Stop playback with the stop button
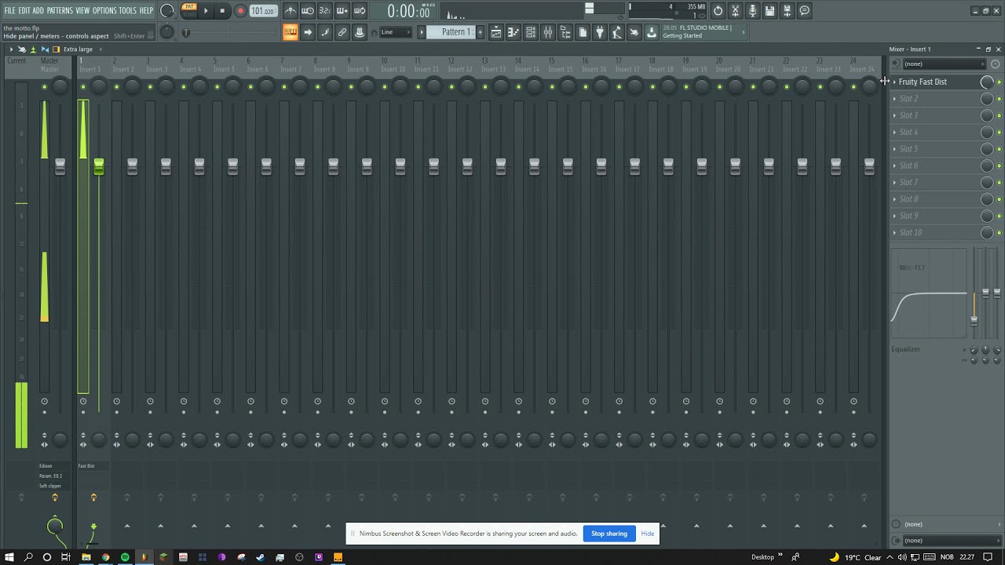1005x565 pixels. pos(223,11)
